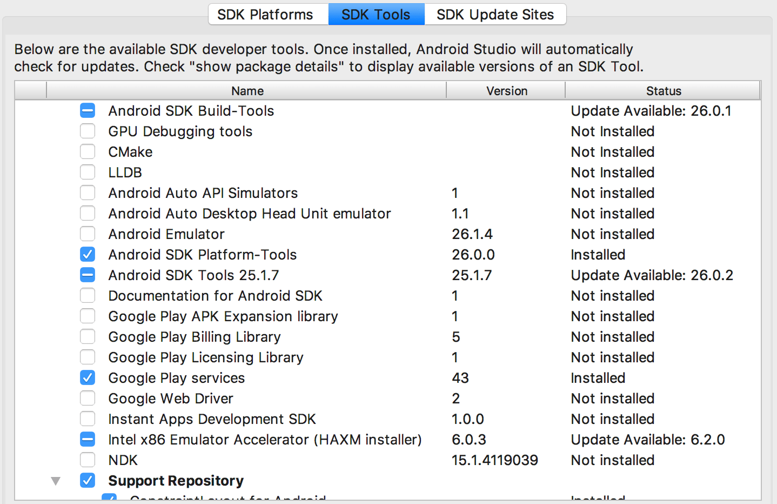Check Documentation for Android SDK checkbox
777x504 pixels.
(x=88, y=296)
